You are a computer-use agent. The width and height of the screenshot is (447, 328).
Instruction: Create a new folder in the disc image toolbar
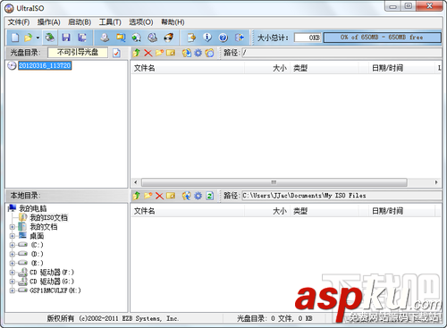pyautogui.click(x=159, y=53)
